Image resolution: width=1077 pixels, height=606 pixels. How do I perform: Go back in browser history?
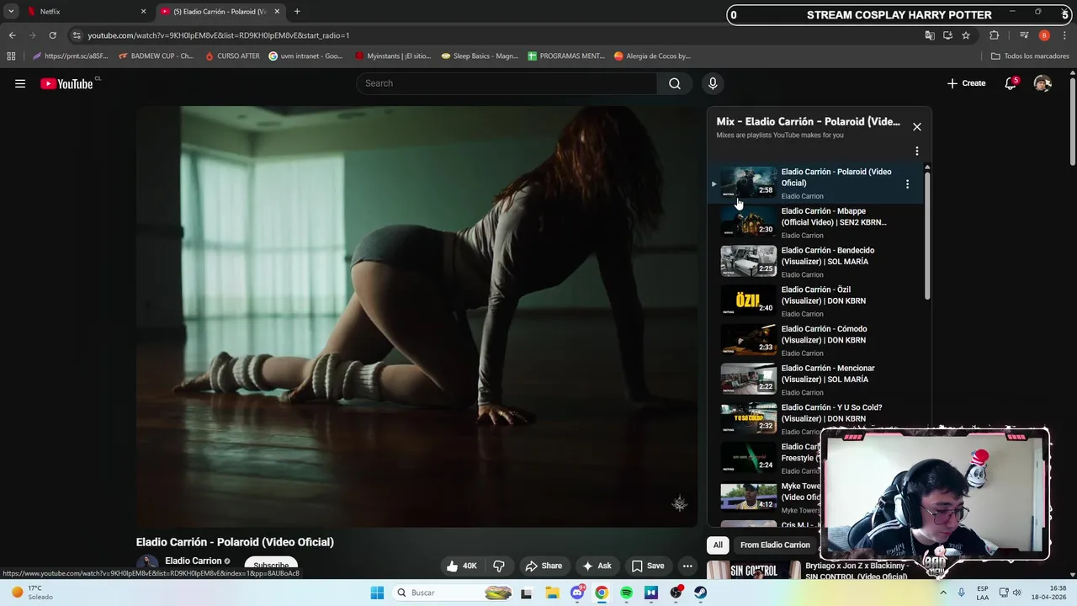12,35
